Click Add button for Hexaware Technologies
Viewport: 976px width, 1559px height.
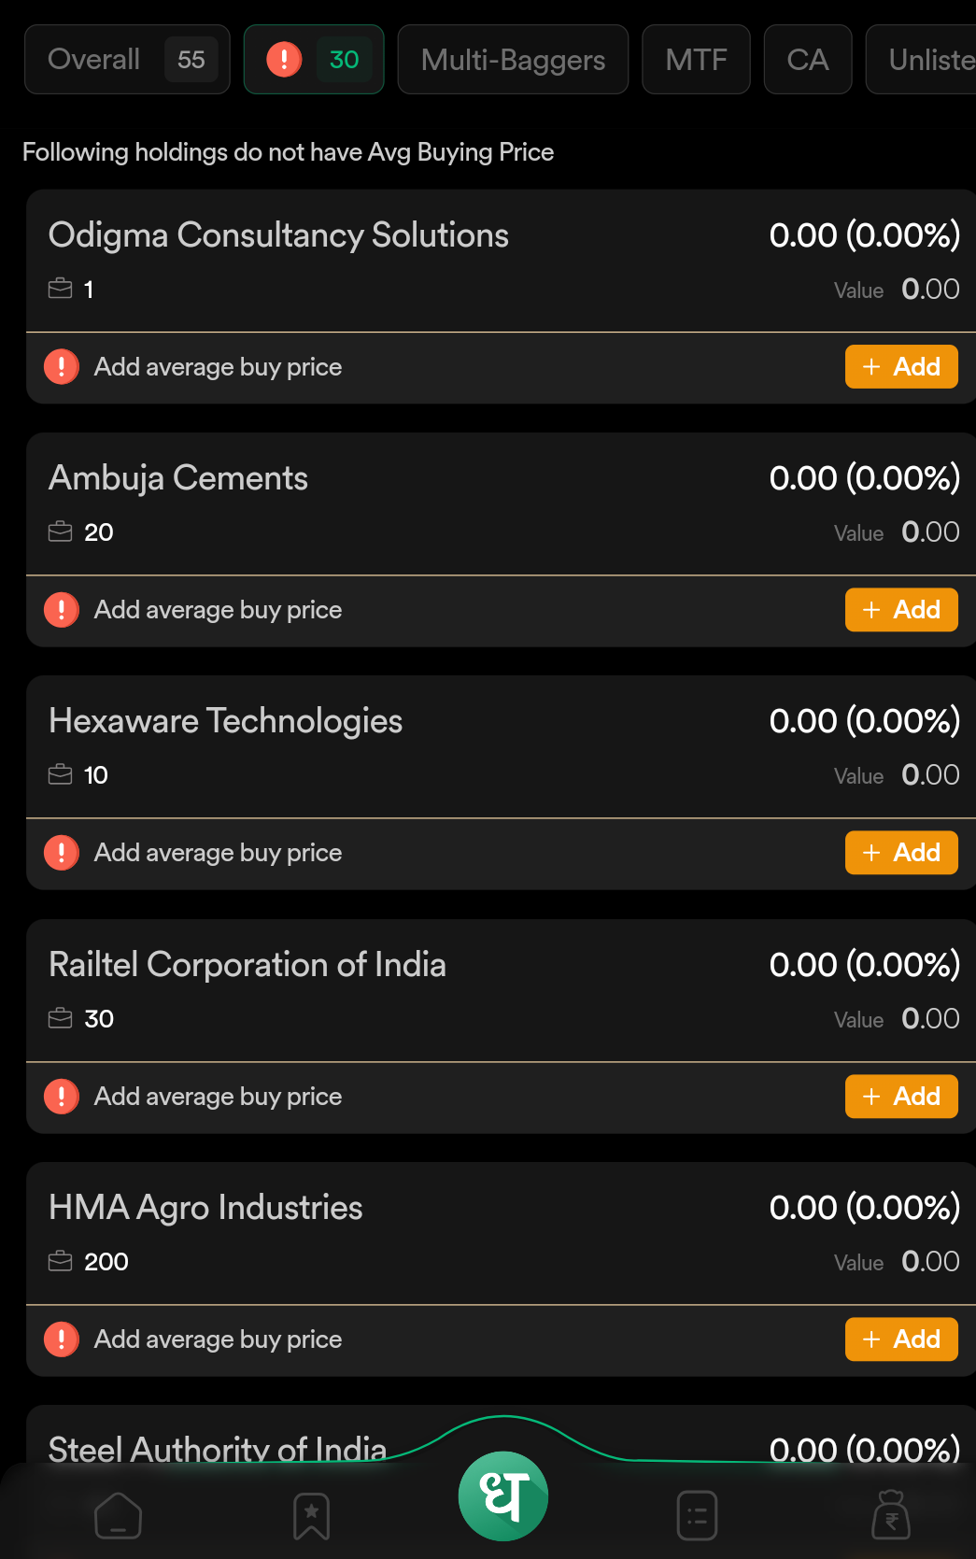tap(901, 853)
